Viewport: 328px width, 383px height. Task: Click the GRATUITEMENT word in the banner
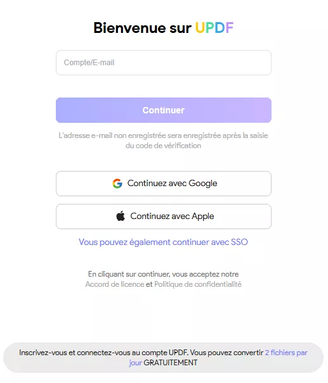tap(171, 363)
